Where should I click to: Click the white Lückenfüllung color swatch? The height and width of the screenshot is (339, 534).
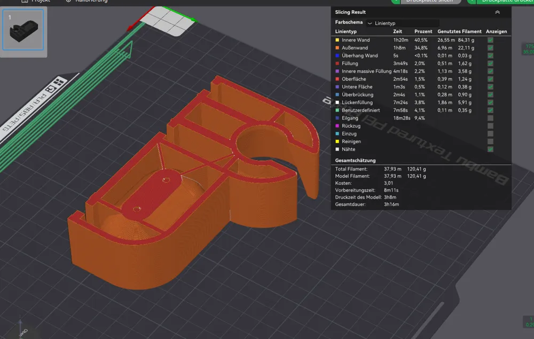pyautogui.click(x=337, y=103)
